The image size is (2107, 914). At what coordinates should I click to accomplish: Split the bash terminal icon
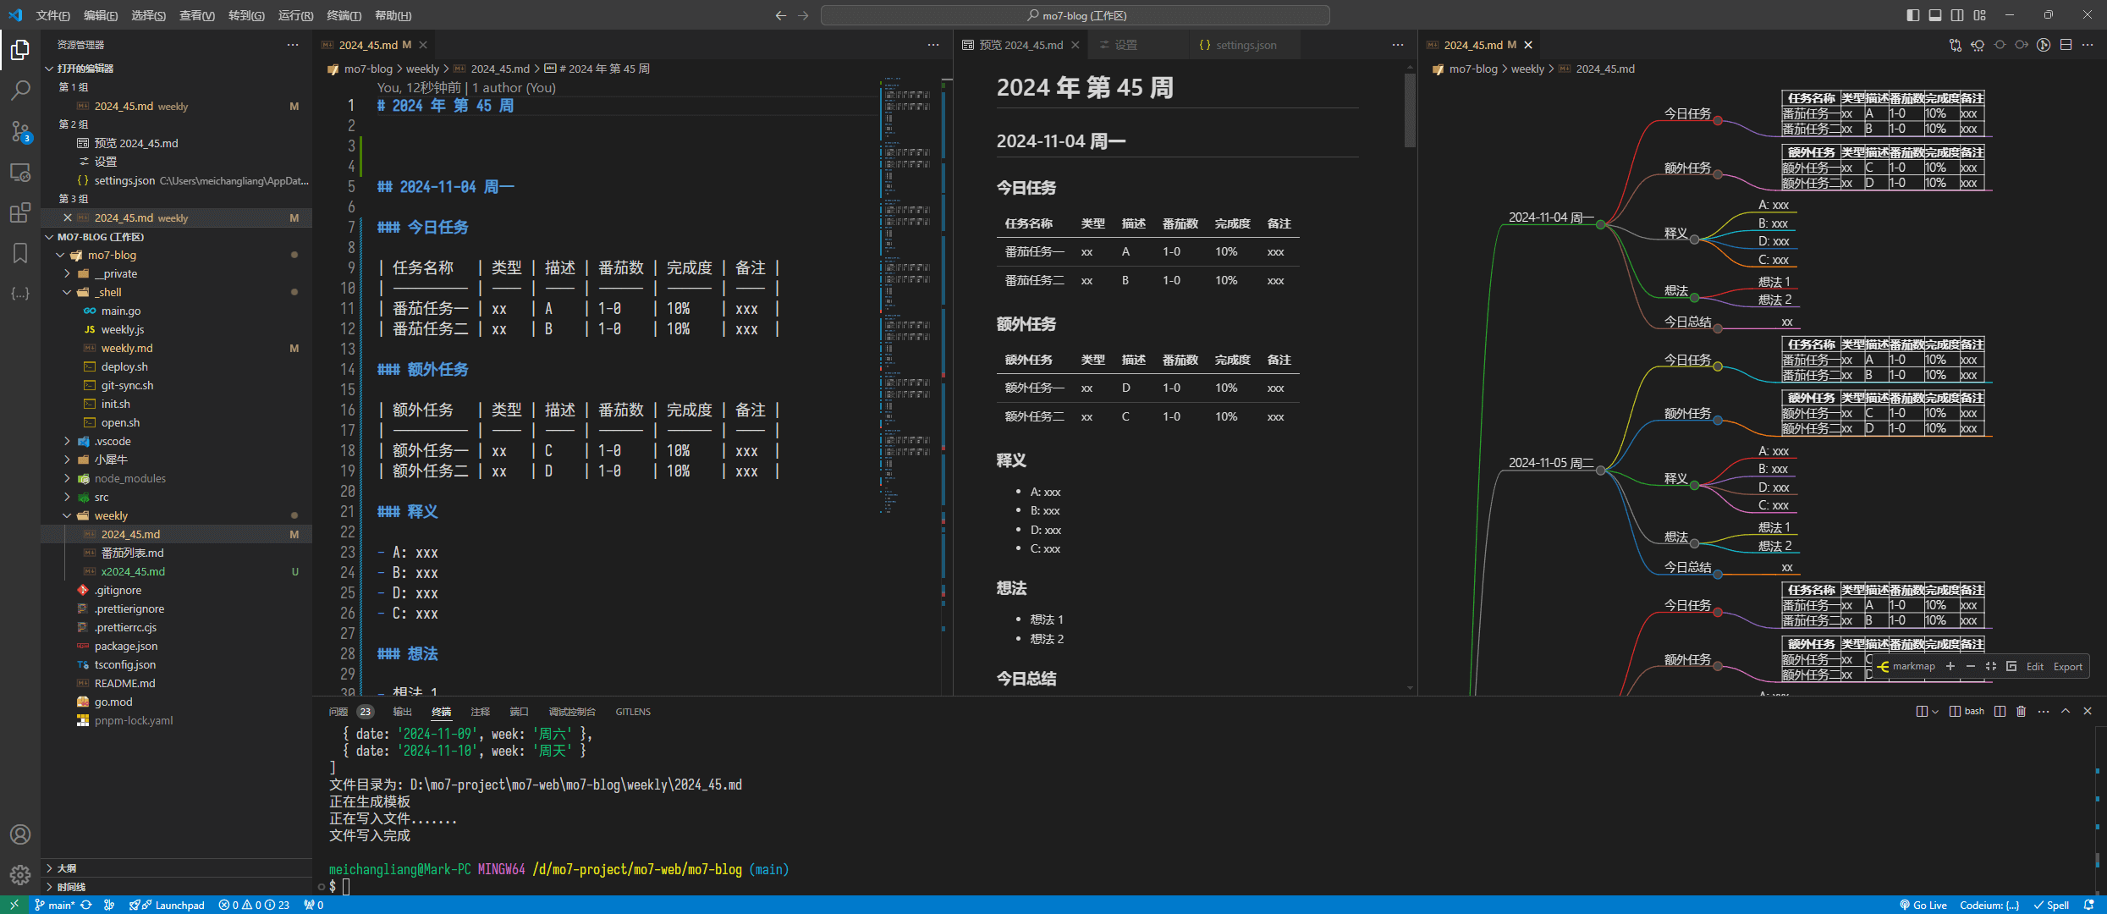point(2000,711)
